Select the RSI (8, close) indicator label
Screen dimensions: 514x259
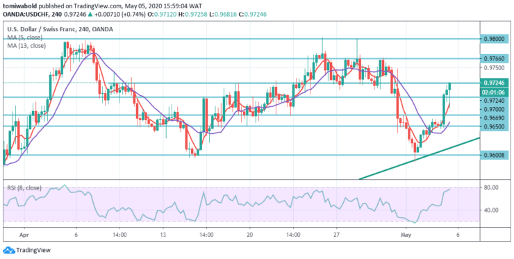24,188
